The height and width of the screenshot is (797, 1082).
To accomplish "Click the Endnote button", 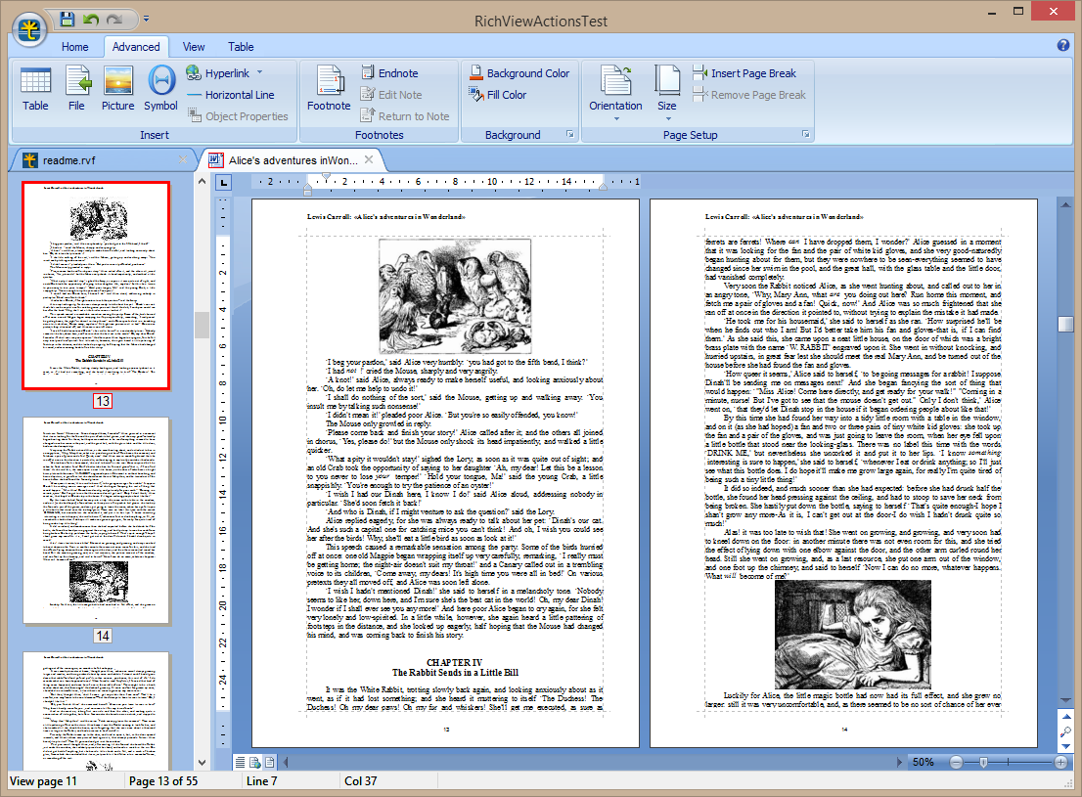I will [389, 73].
